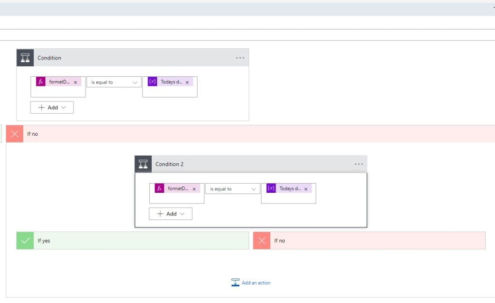The image size is (495, 303).
Task: Click the left value field in Condition 2
Action: [177, 193]
